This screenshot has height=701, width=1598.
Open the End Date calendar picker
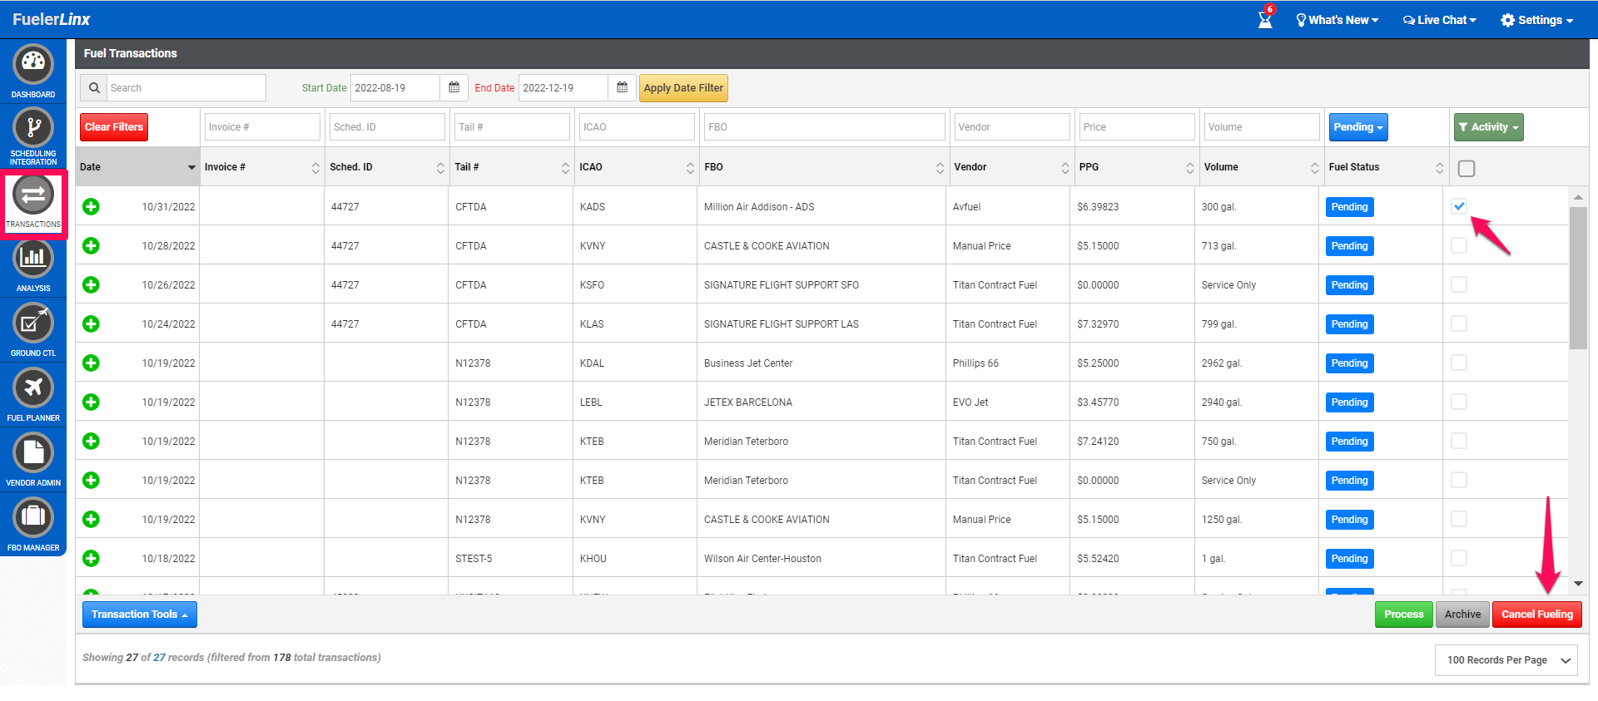point(622,87)
